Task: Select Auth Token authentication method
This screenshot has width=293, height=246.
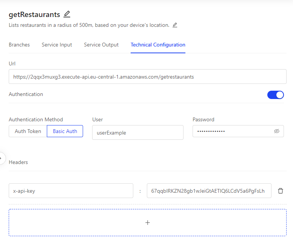Action: [28, 131]
